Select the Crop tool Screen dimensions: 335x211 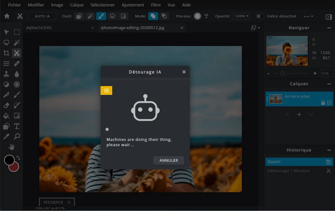6,53
